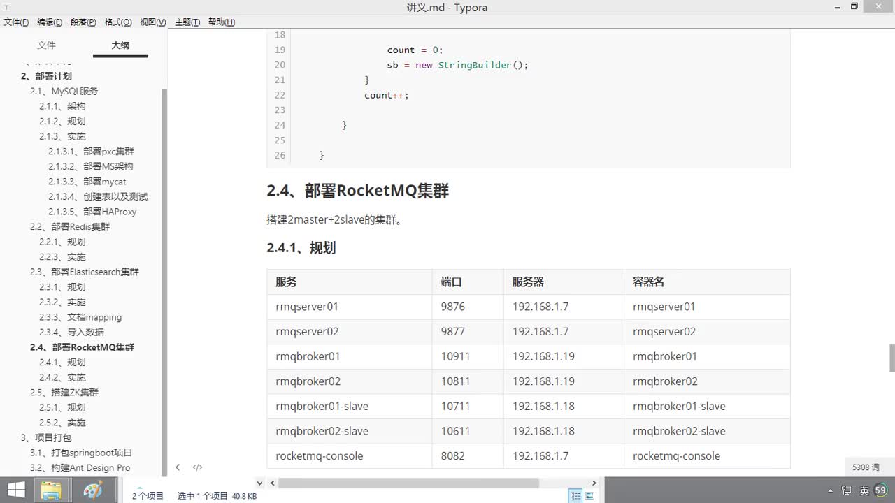The image size is (895, 503).
Task: Open the 帮助(H) menu
Action: (x=222, y=22)
